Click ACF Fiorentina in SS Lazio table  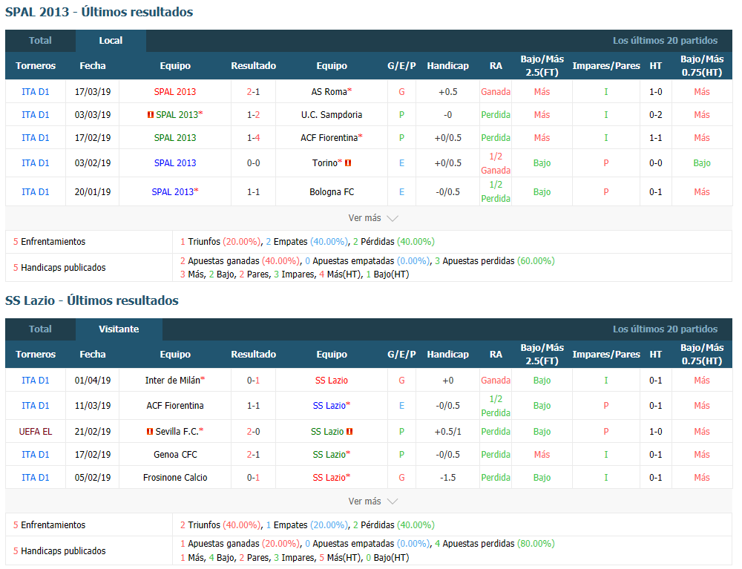[x=175, y=406]
